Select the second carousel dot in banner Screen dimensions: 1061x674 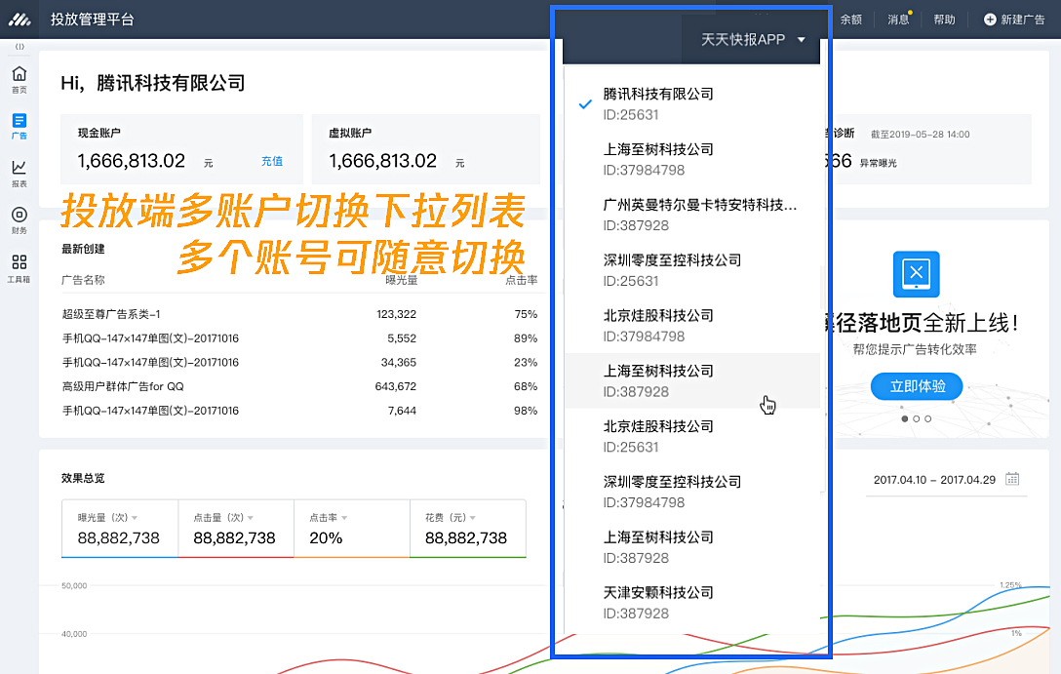[x=917, y=418]
